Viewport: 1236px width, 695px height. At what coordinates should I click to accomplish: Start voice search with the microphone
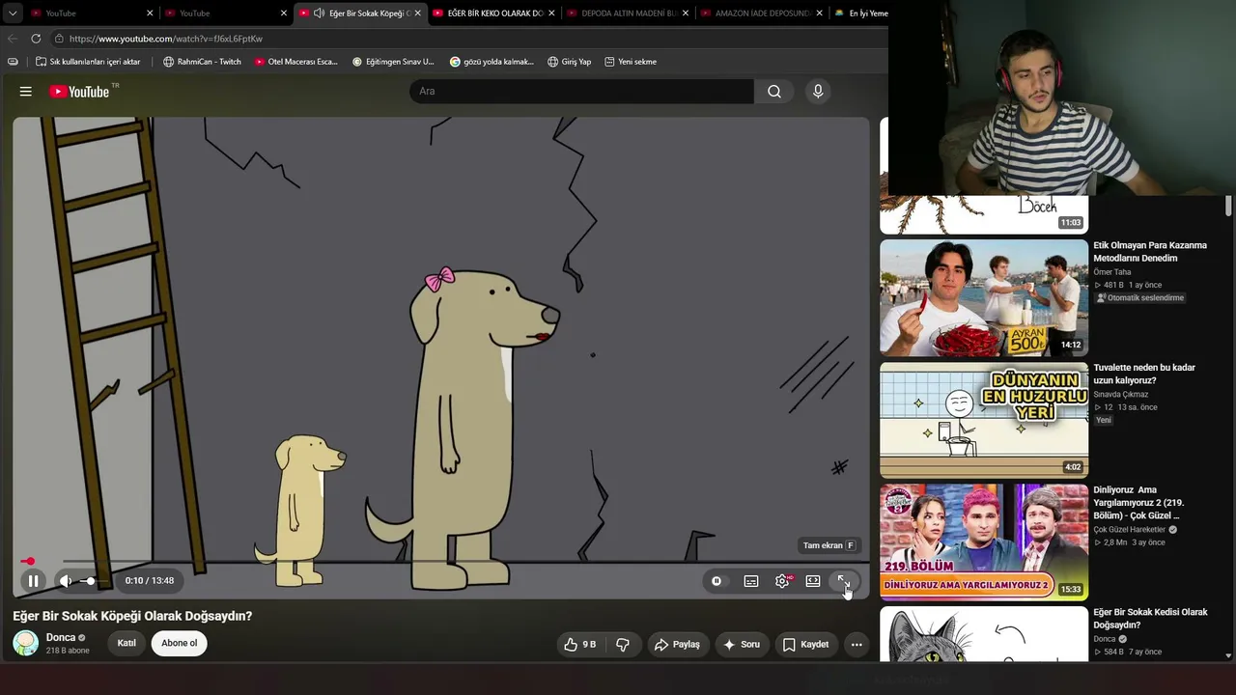tap(818, 92)
